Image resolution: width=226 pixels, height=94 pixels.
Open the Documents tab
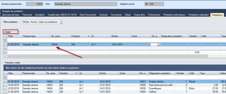(x=116, y=15)
